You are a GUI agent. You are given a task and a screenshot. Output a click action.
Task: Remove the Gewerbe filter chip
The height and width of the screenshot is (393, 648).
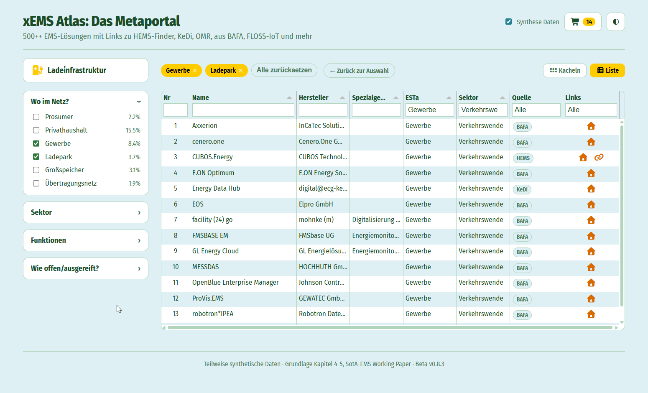click(195, 71)
